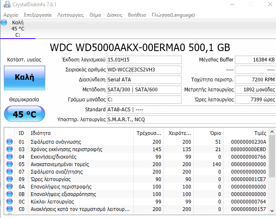
Task: Click the disk title WDC WD5000AAKX-00ERMA0 500,1 GB
Action: click(140, 47)
